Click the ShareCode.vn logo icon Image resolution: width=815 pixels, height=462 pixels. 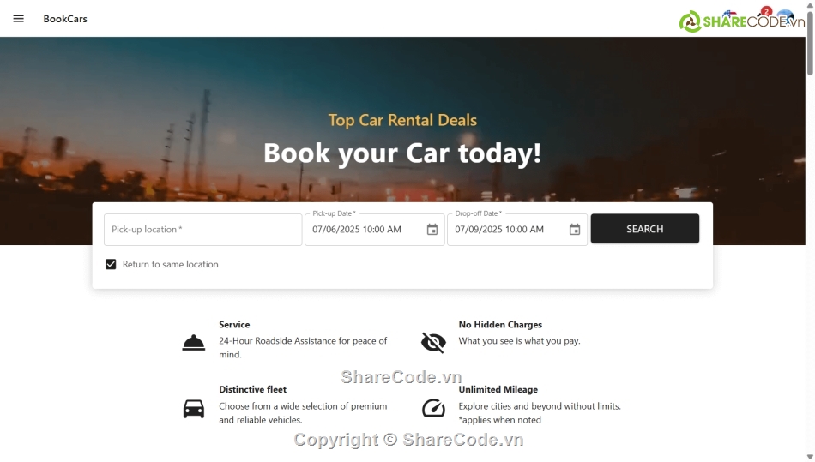point(691,21)
